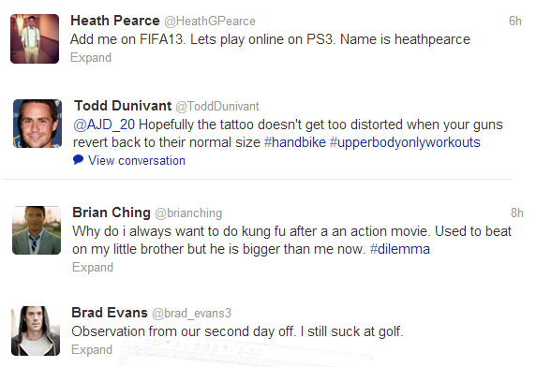Screen dimensions: 536x367
Task: Open the #dilemma hashtag
Action: point(400,249)
